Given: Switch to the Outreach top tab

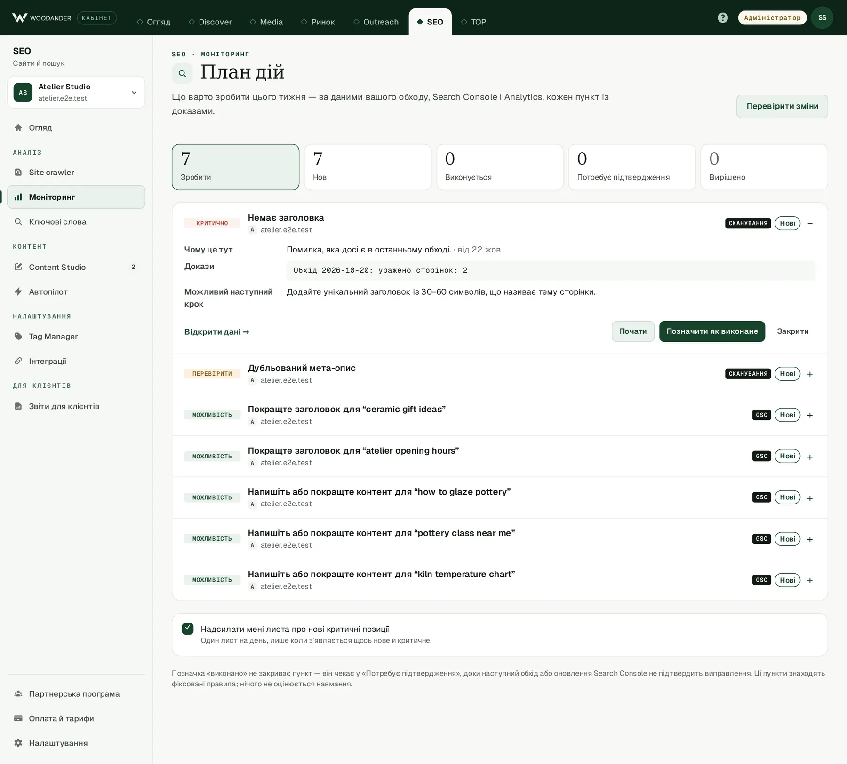Looking at the screenshot, I should [x=376, y=22].
